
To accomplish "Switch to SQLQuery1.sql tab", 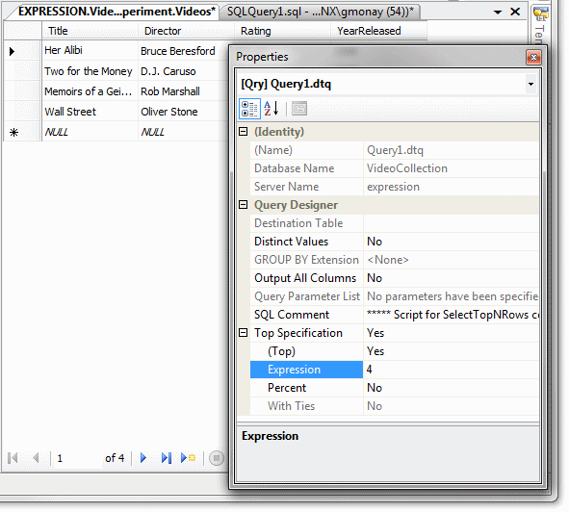I will 321,12.
